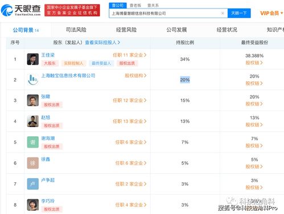
Task: Open shareholder 徐鑫 name link
Action: [46, 159]
